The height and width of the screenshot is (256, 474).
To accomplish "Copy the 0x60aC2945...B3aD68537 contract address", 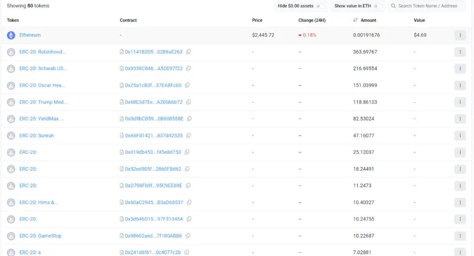I will coord(189,202).
